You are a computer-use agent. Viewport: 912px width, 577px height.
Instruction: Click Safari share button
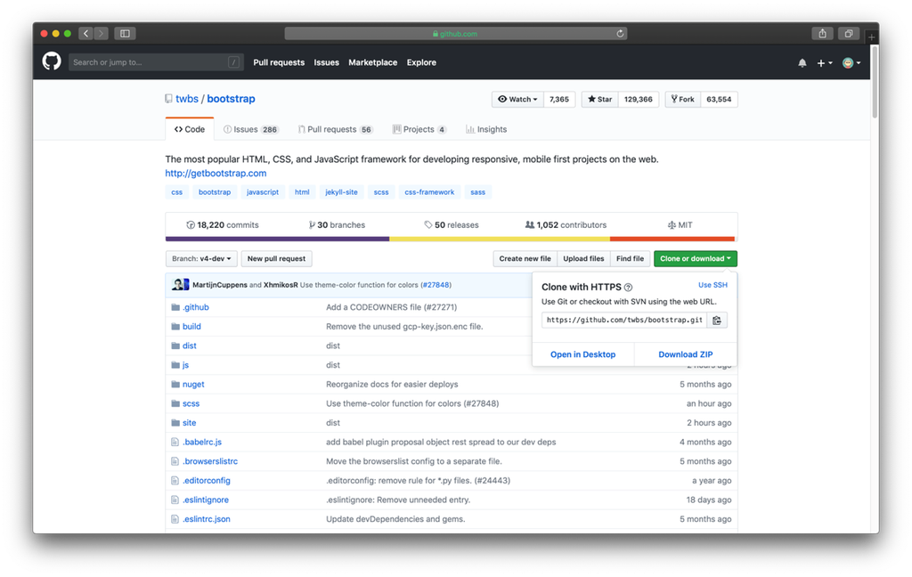coord(822,34)
